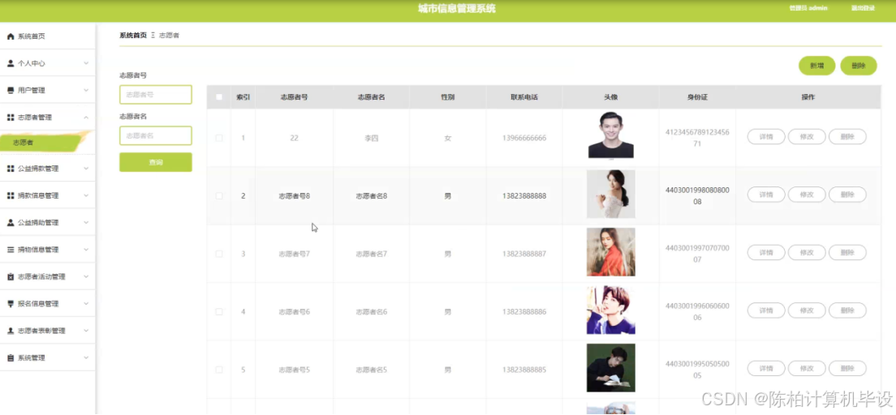The height and width of the screenshot is (415, 896).
Task: Open 详情 for row 李四
Action: 765,137
